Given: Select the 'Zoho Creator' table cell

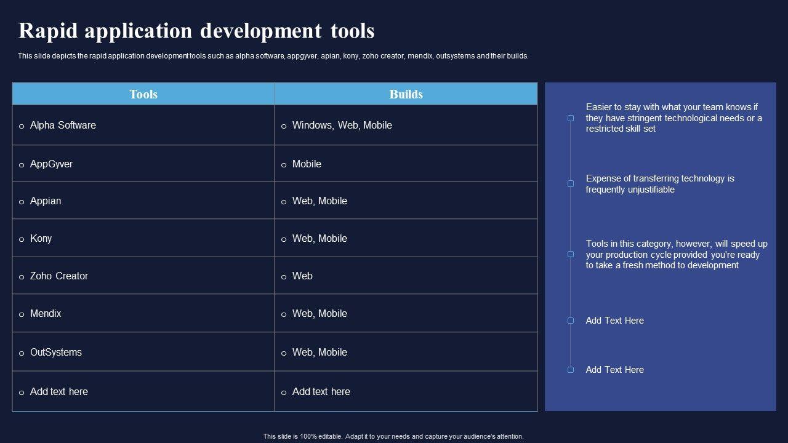Looking at the screenshot, I should pos(143,276).
